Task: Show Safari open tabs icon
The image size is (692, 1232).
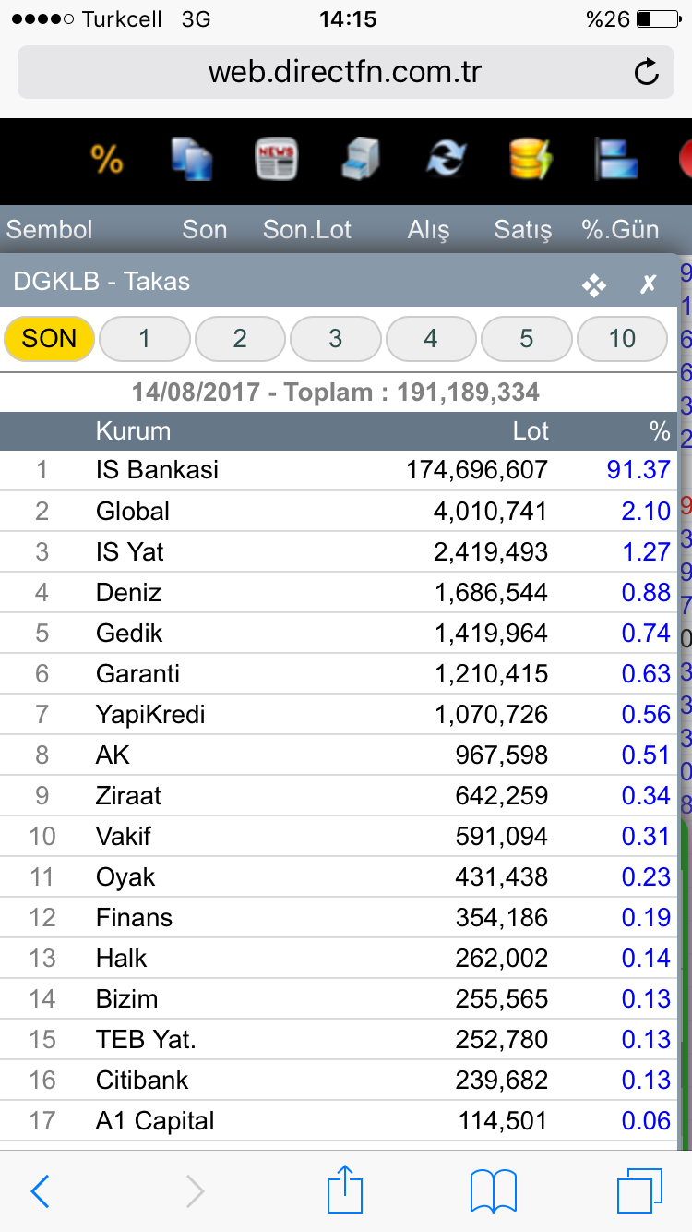Action: point(639,1190)
